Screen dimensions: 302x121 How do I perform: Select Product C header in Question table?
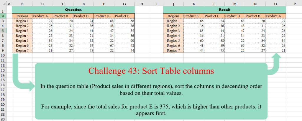[83, 16]
